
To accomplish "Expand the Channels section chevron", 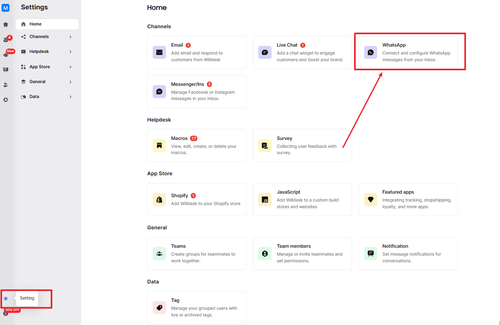I will point(71,37).
